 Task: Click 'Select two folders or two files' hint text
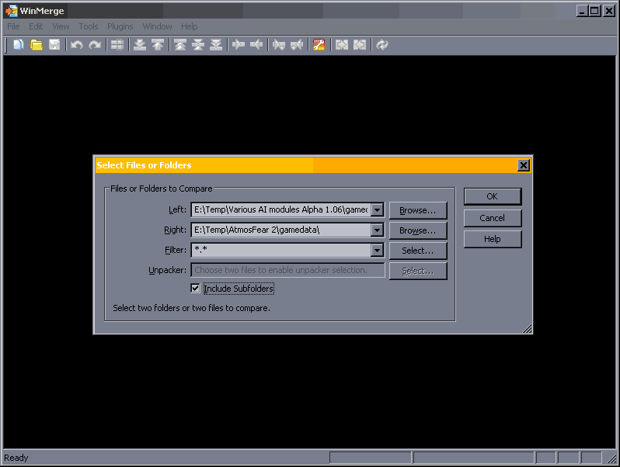(x=191, y=308)
